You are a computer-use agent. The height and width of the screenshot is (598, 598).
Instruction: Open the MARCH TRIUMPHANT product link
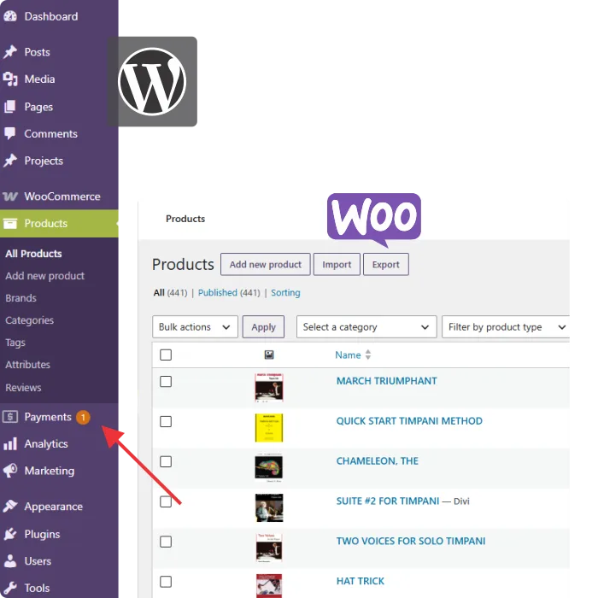[387, 381]
